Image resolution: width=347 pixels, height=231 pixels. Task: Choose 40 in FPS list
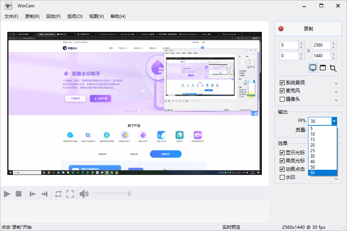322,162
